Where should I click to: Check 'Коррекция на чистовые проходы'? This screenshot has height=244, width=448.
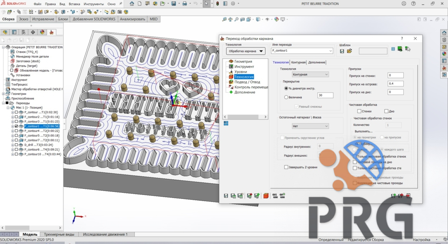[355, 183]
